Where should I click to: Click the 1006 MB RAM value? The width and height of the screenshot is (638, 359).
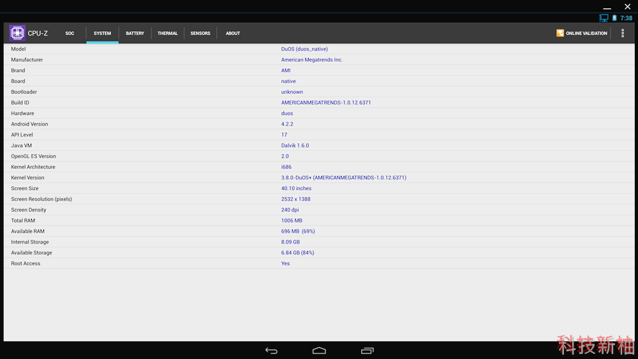pos(292,221)
